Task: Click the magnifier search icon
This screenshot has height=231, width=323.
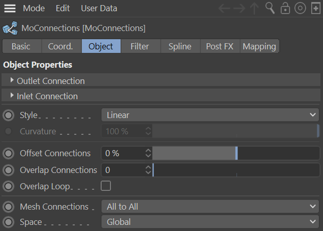Action: [270, 8]
